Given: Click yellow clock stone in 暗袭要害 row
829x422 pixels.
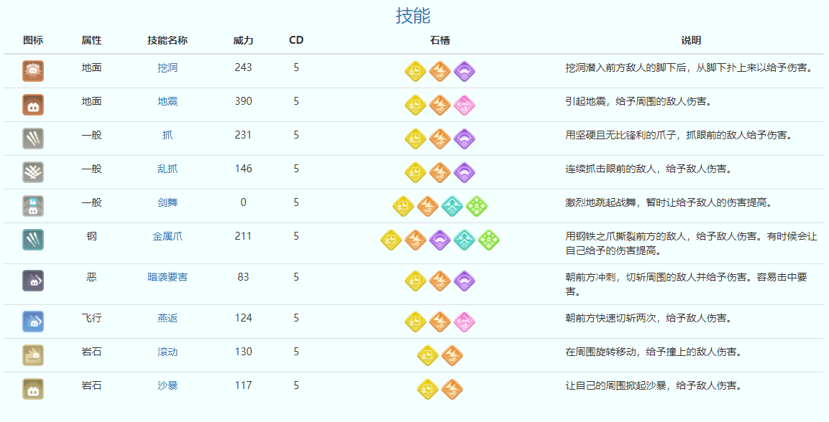Looking at the screenshot, I should 416,281.
